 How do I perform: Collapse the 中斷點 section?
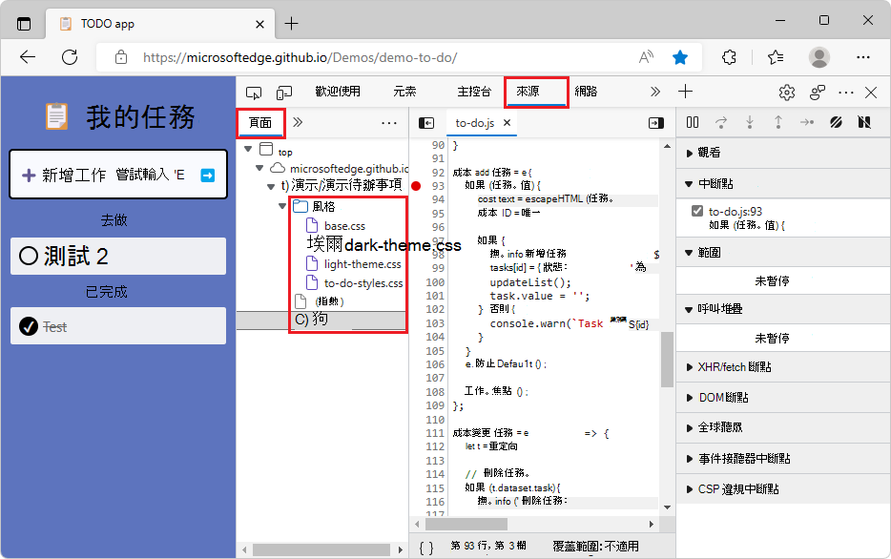click(x=690, y=183)
